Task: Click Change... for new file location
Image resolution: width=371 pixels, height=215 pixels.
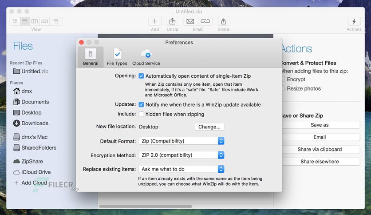Action: click(x=209, y=127)
